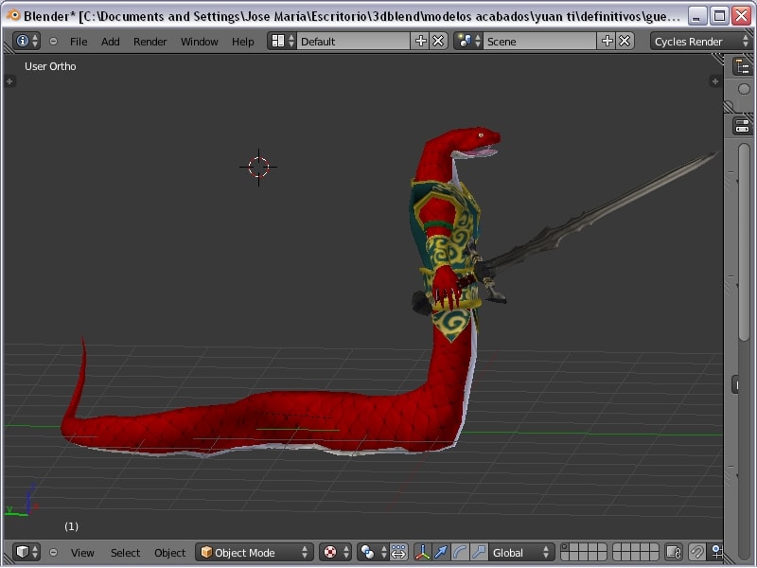Delete the Default screen layout
757x568 pixels.
(x=438, y=41)
